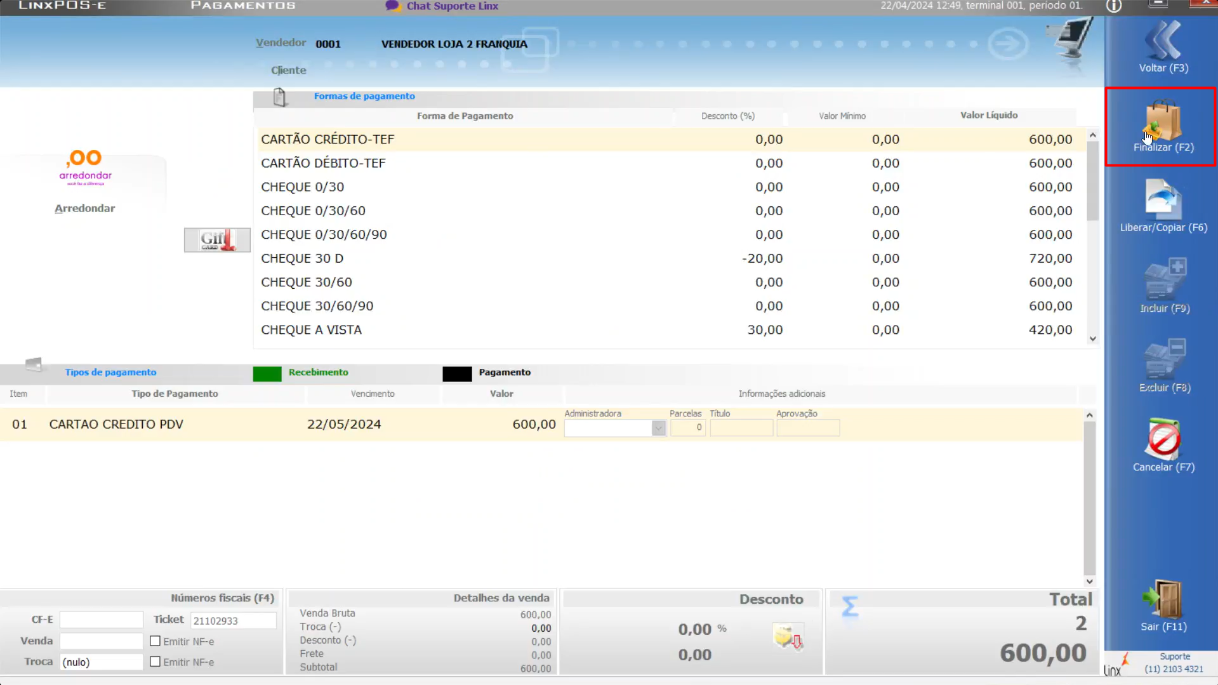Select CHEQUE 30 D payment form
The image size is (1218, 685).
point(669,258)
